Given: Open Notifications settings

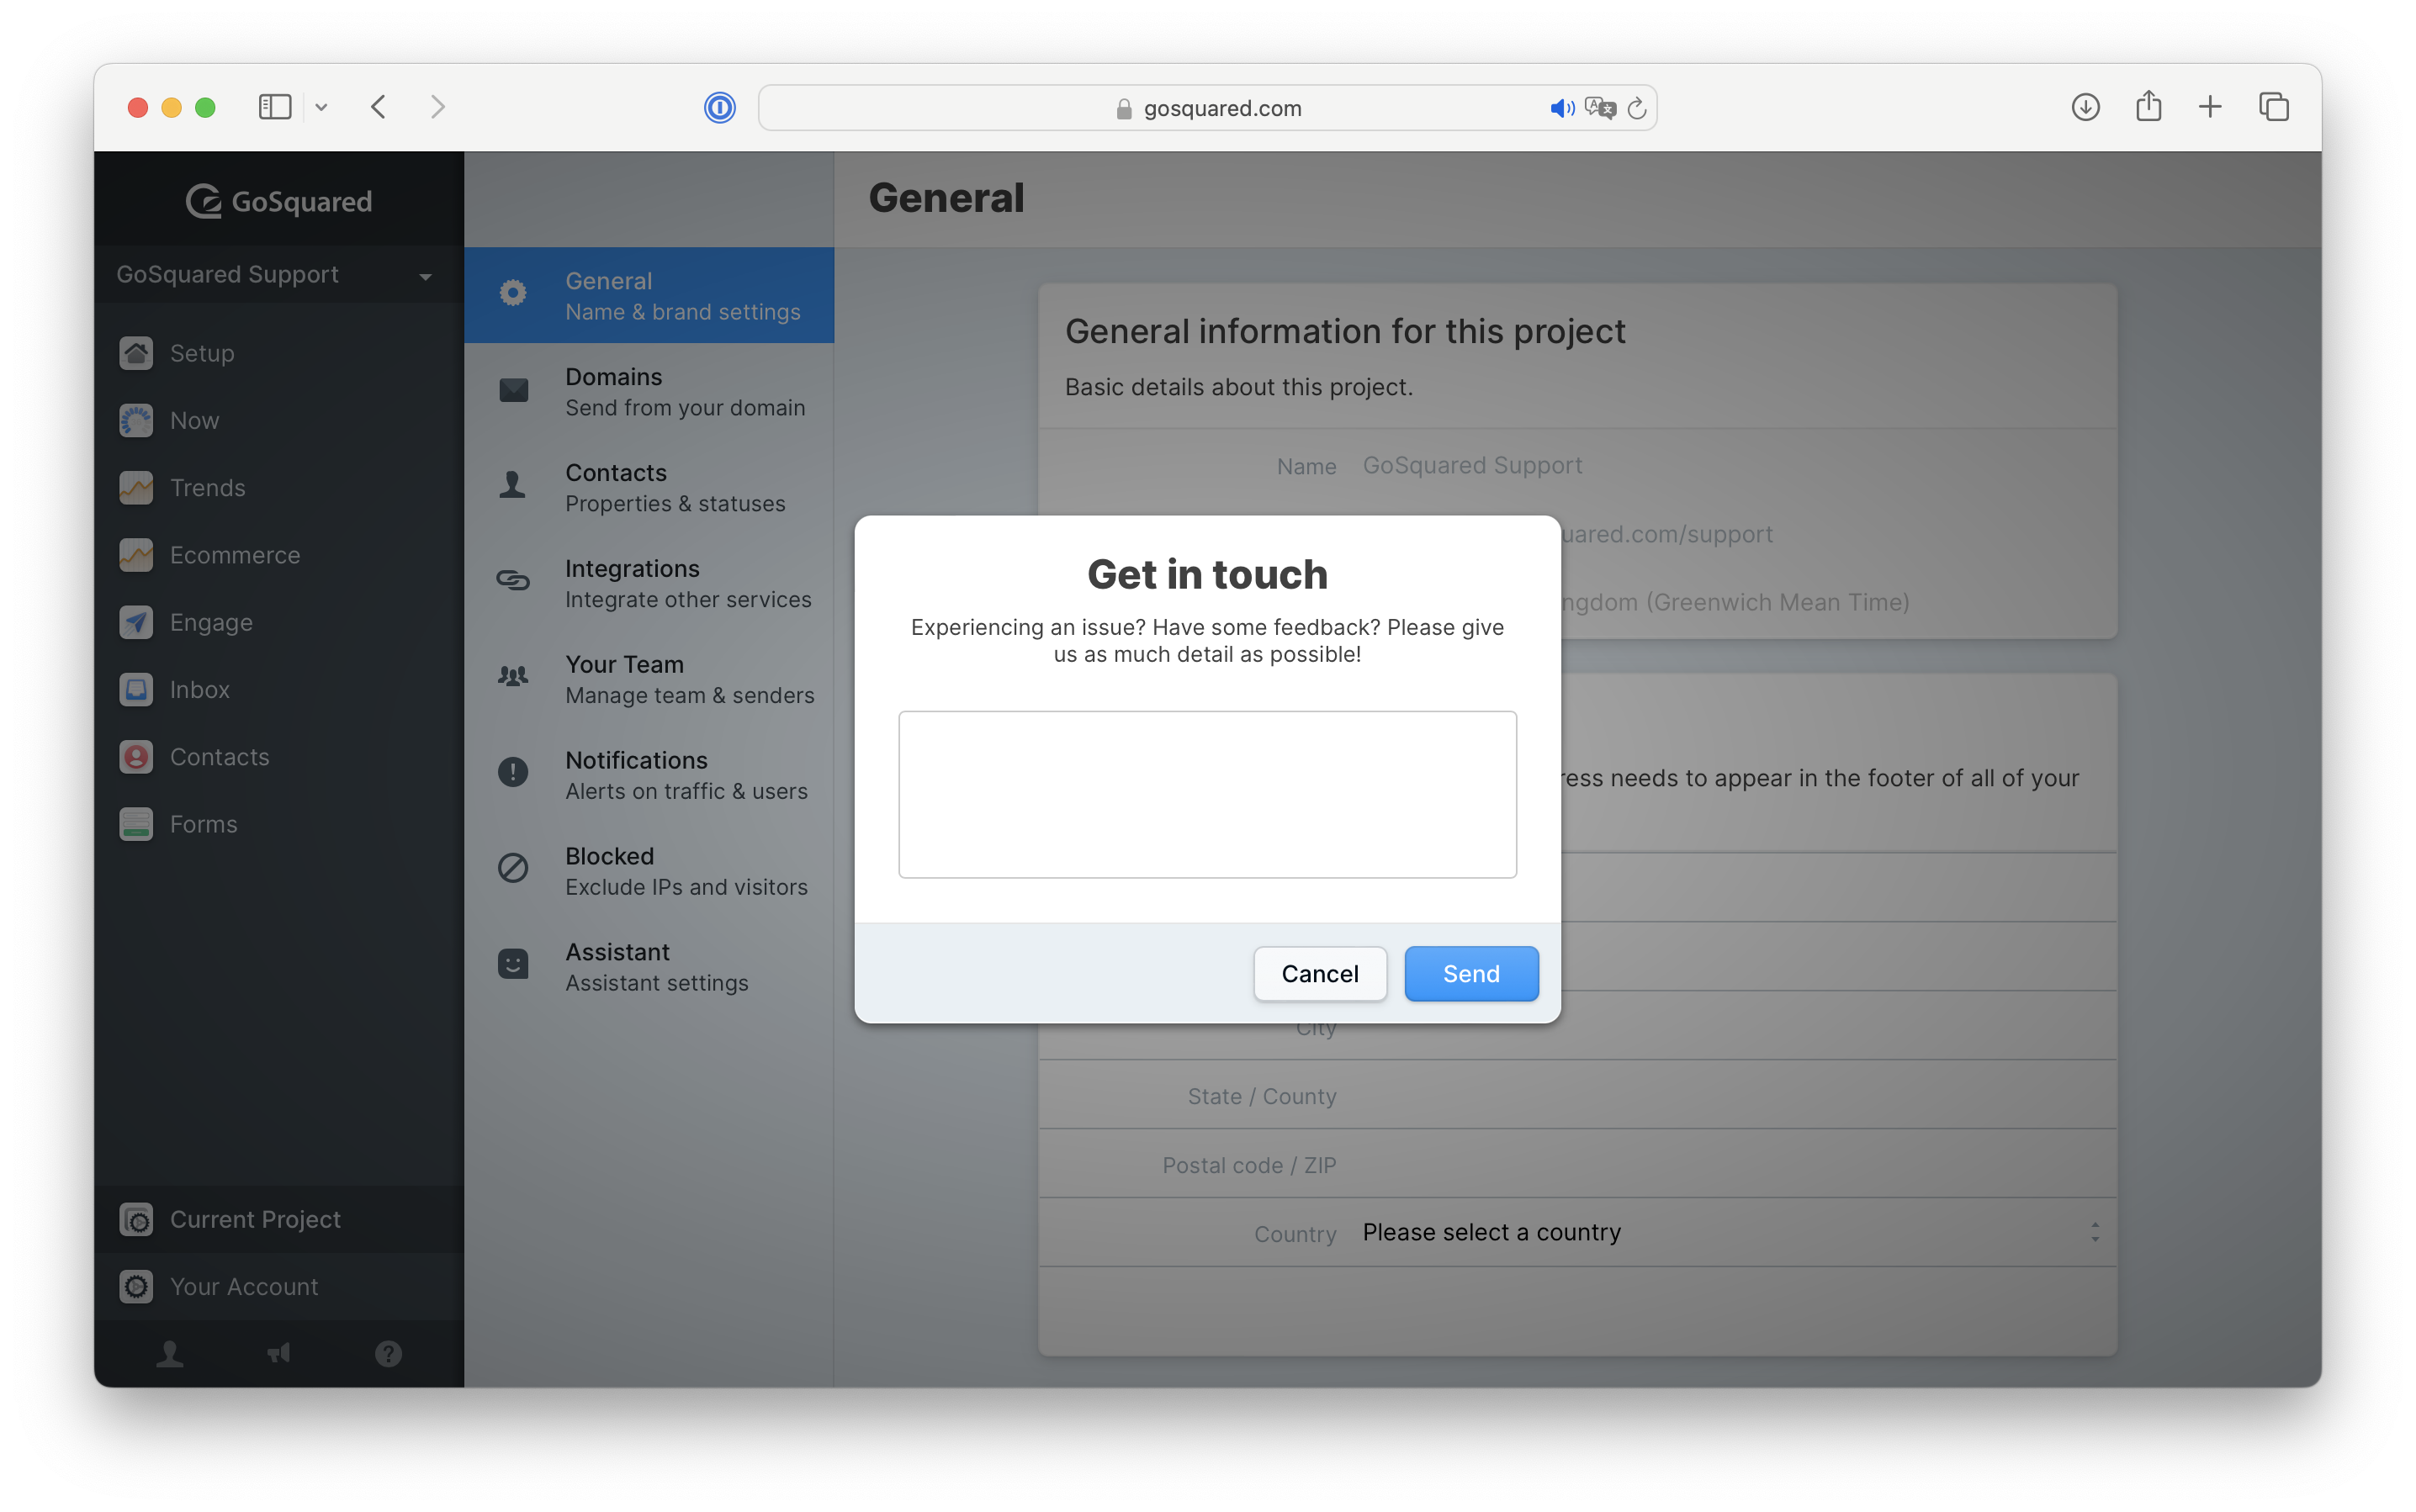Looking at the screenshot, I should (x=649, y=775).
